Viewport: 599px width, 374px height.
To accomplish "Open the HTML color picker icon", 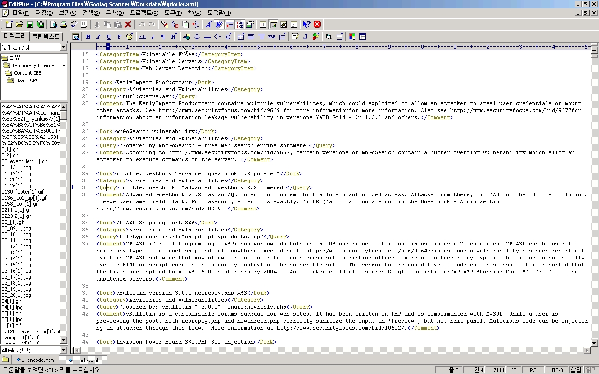I will [352, 36].
